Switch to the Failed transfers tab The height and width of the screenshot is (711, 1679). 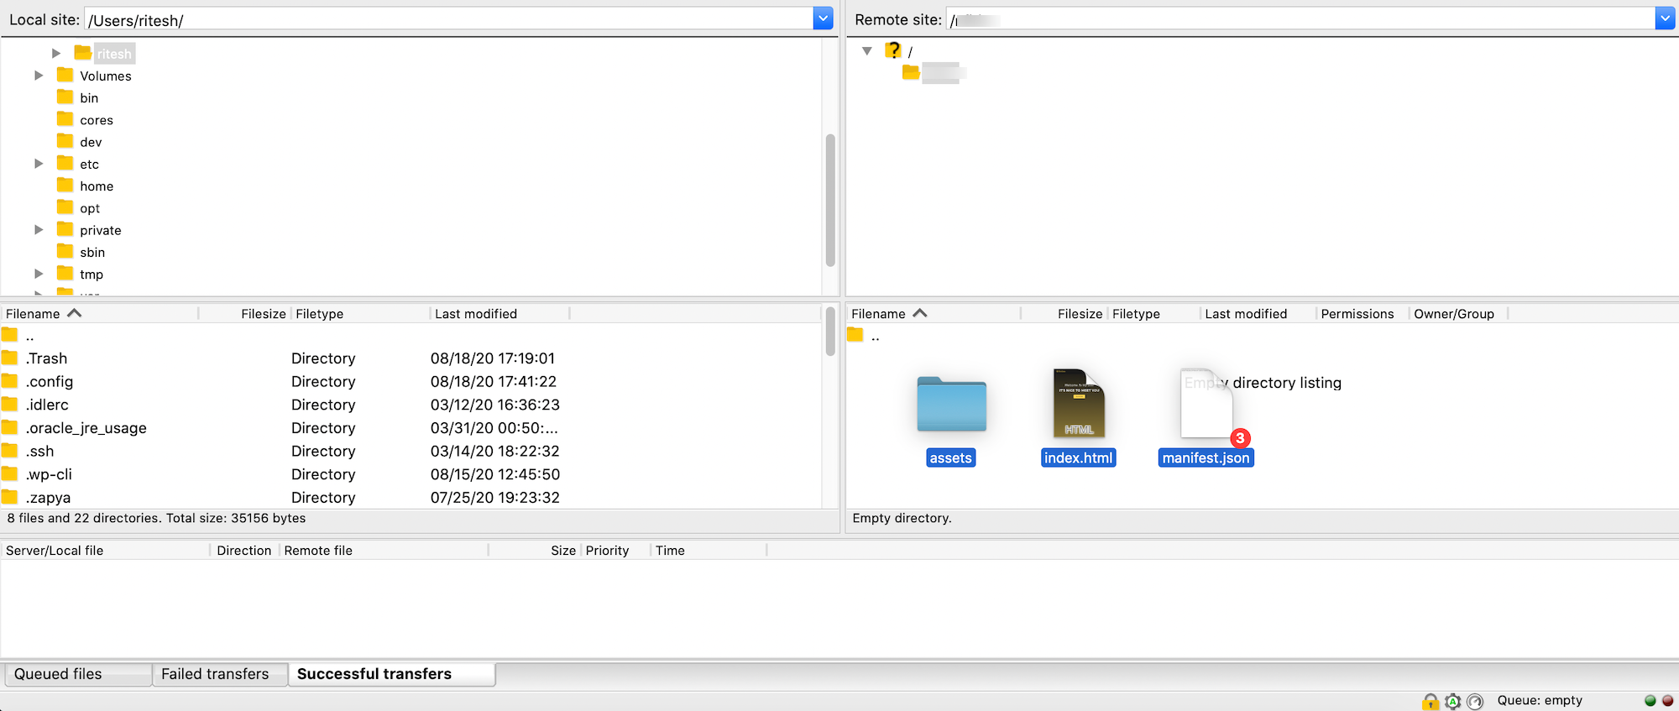pos(215,674)
